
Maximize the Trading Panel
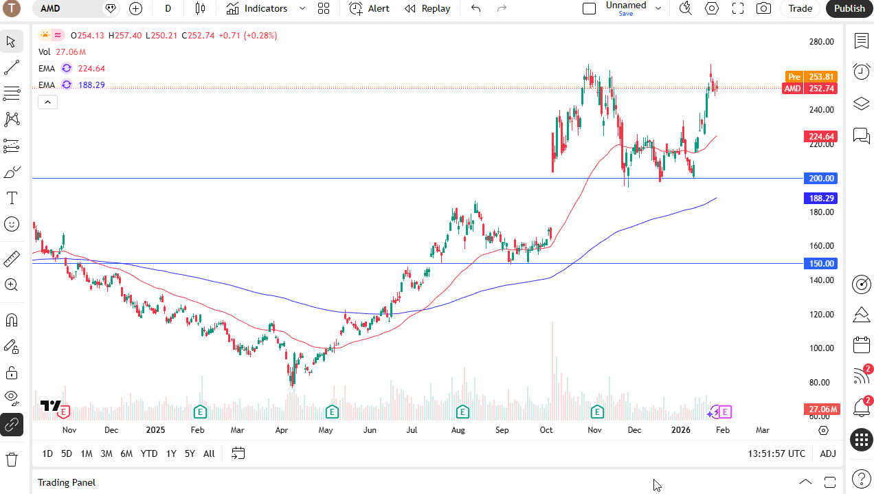(x=830, y=482)
